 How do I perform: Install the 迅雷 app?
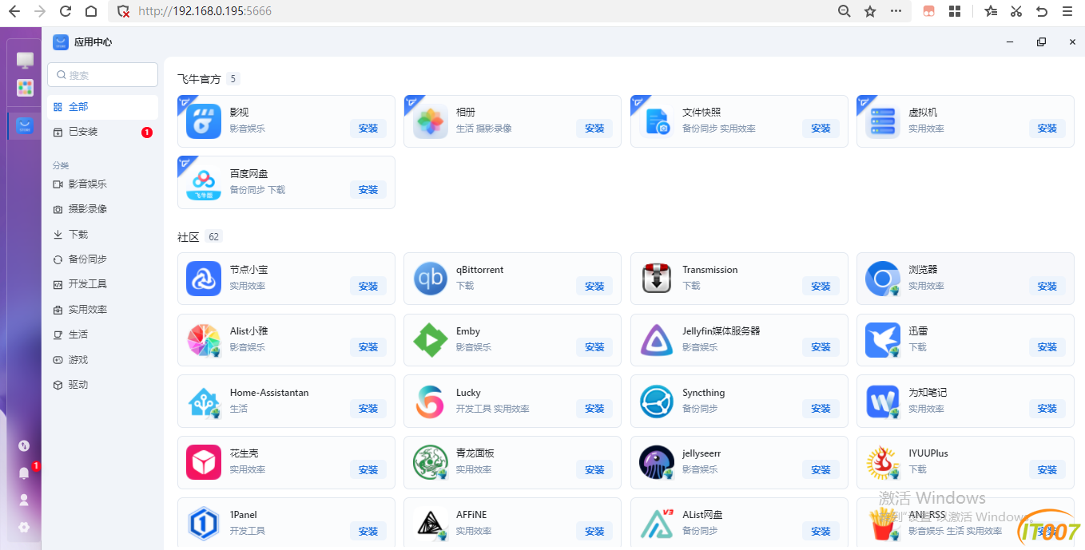(x=1047, y=347)
